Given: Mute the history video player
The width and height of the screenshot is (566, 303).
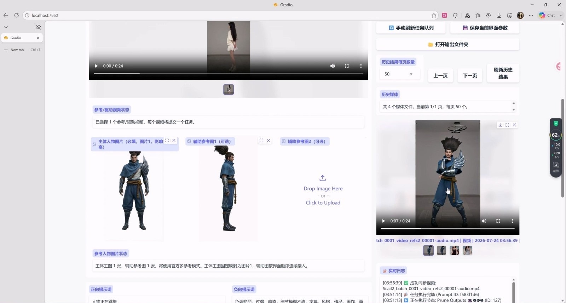Looking at the screenshot, I should tap(484, 221).
